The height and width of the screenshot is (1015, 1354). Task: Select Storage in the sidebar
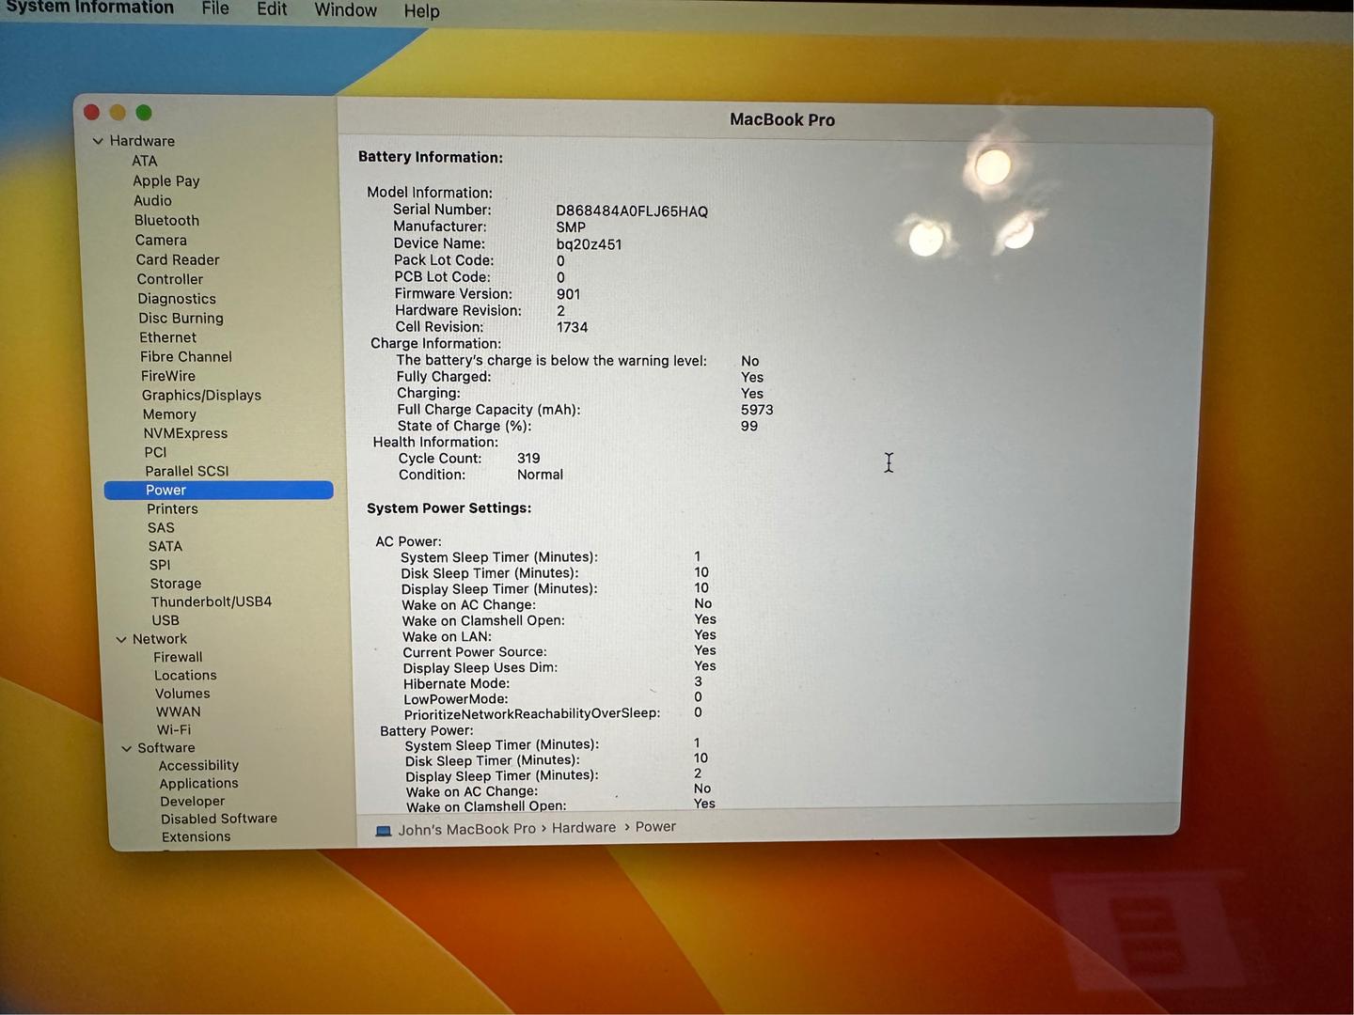click(176, 584)
